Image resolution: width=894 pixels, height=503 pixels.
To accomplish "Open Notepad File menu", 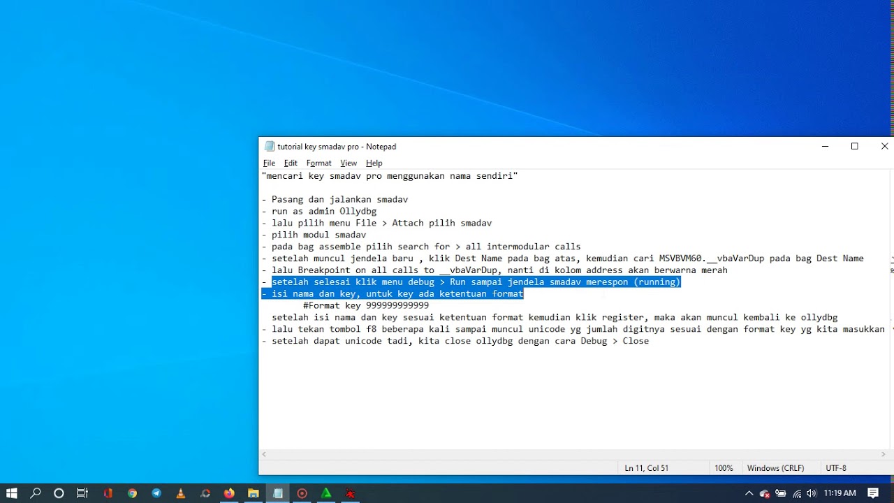I will point(269,163).
